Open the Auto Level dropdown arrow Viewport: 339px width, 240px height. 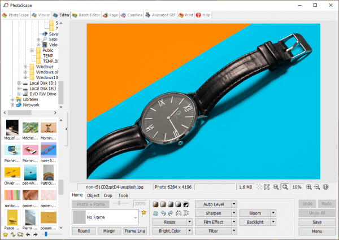click(x=234, y=204)
